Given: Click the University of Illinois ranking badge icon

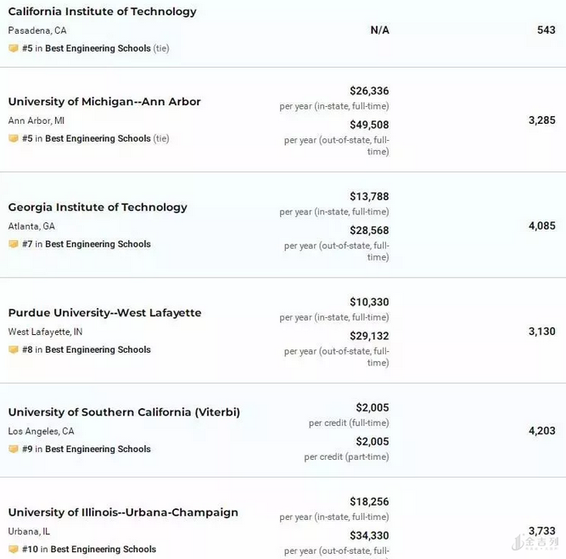Looking at the screenshot, I should [x=14, y=550].
